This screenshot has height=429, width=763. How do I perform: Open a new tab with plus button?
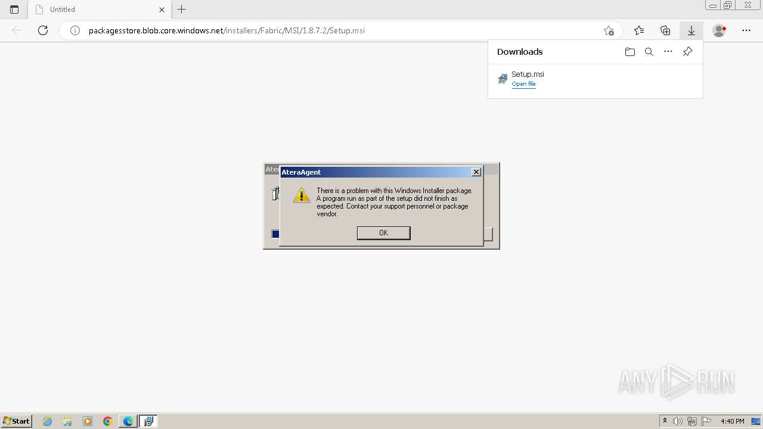click(x=182, y=10)
